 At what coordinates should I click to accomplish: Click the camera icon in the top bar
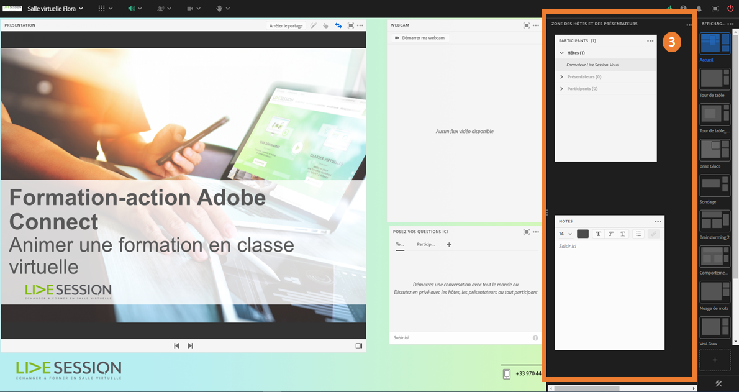click(190, 9)
